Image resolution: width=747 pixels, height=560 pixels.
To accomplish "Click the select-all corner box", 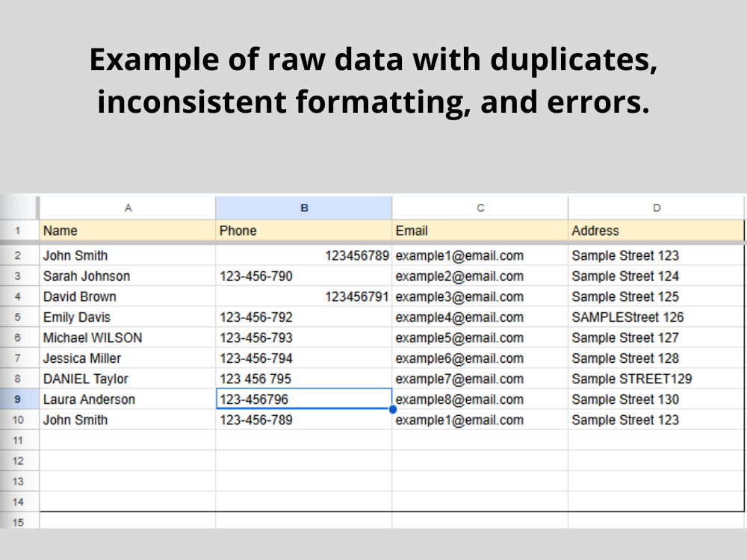I will [19, 208].
